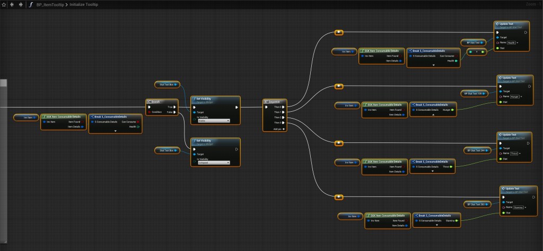Click the Branch node Condition pin
Viewport: 543px width, 251px height.
coord(150,112)
